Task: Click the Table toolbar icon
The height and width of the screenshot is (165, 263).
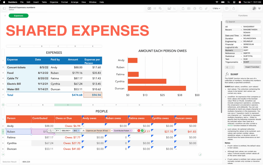Action: (x=189, y=8)
